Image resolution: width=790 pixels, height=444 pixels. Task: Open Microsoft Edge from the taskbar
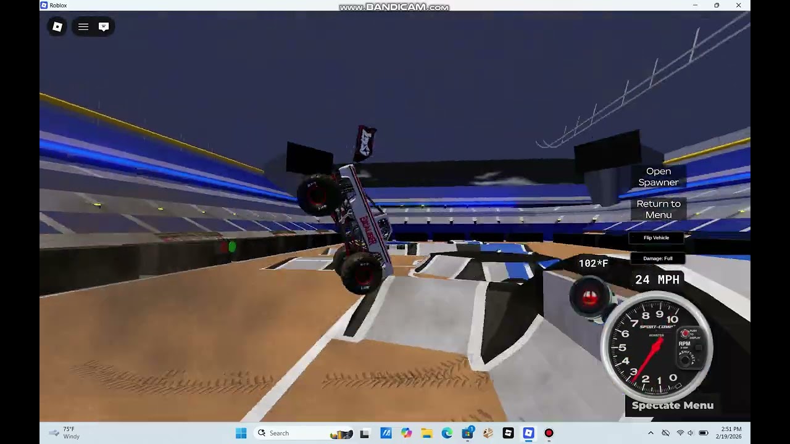click(x=447, y=433)
